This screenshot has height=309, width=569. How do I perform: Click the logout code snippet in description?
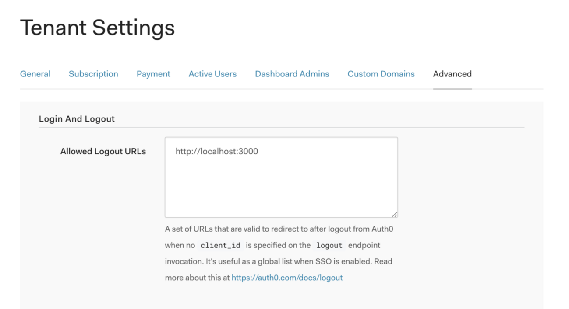[x=329, y=245]
